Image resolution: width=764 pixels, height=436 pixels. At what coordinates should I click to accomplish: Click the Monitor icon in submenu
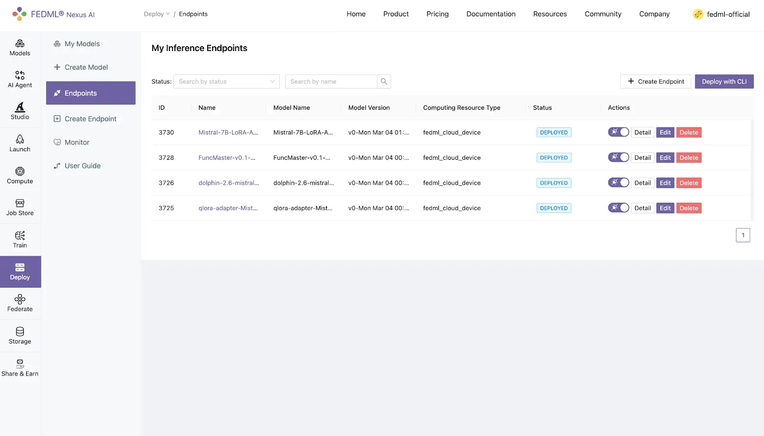(57, 142)
